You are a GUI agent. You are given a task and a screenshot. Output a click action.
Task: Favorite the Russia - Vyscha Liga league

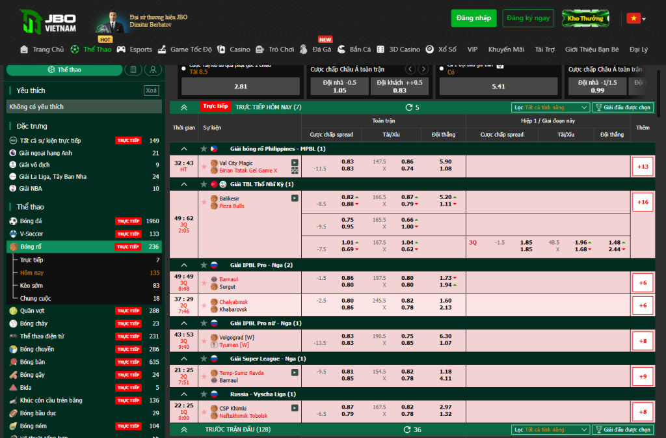pos(204,394)
